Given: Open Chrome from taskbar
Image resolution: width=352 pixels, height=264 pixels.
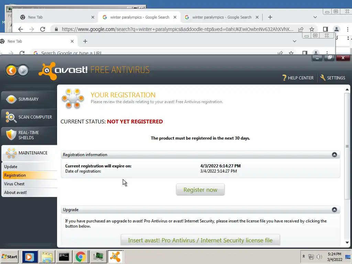Looking at the screenshot, I should pyautogui.click(x=80, y=256).
